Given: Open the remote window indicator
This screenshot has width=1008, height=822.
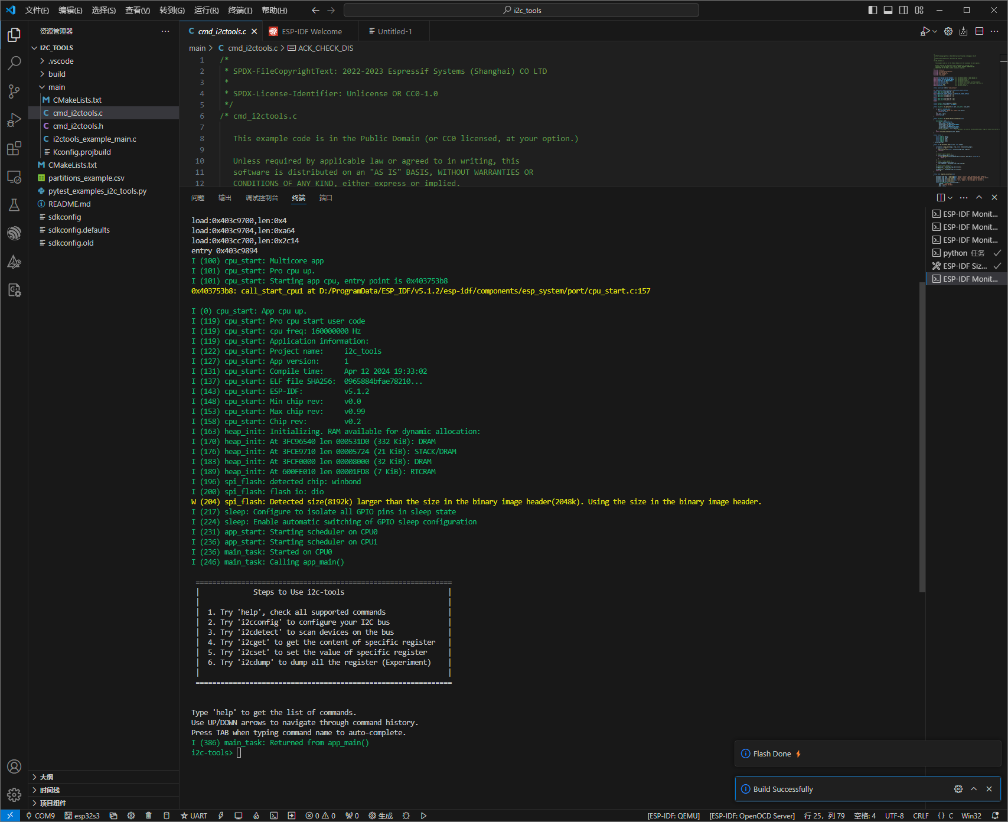Looking at the screenshot, I should click(x=10, y=816).
